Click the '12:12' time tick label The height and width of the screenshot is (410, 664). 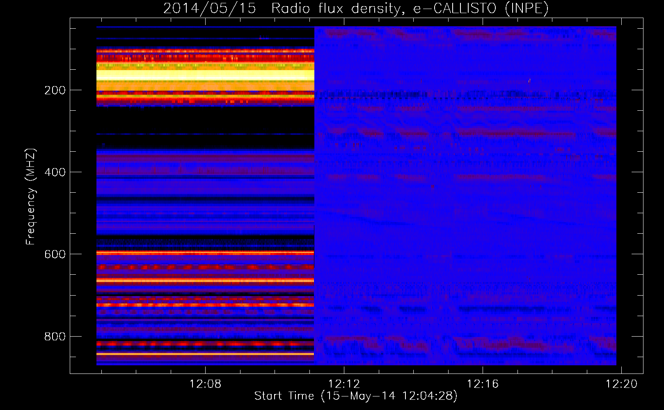(344, 384)
